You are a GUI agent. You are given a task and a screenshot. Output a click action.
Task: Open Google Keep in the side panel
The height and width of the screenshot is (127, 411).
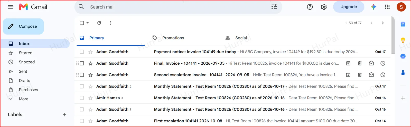point(403,40)
